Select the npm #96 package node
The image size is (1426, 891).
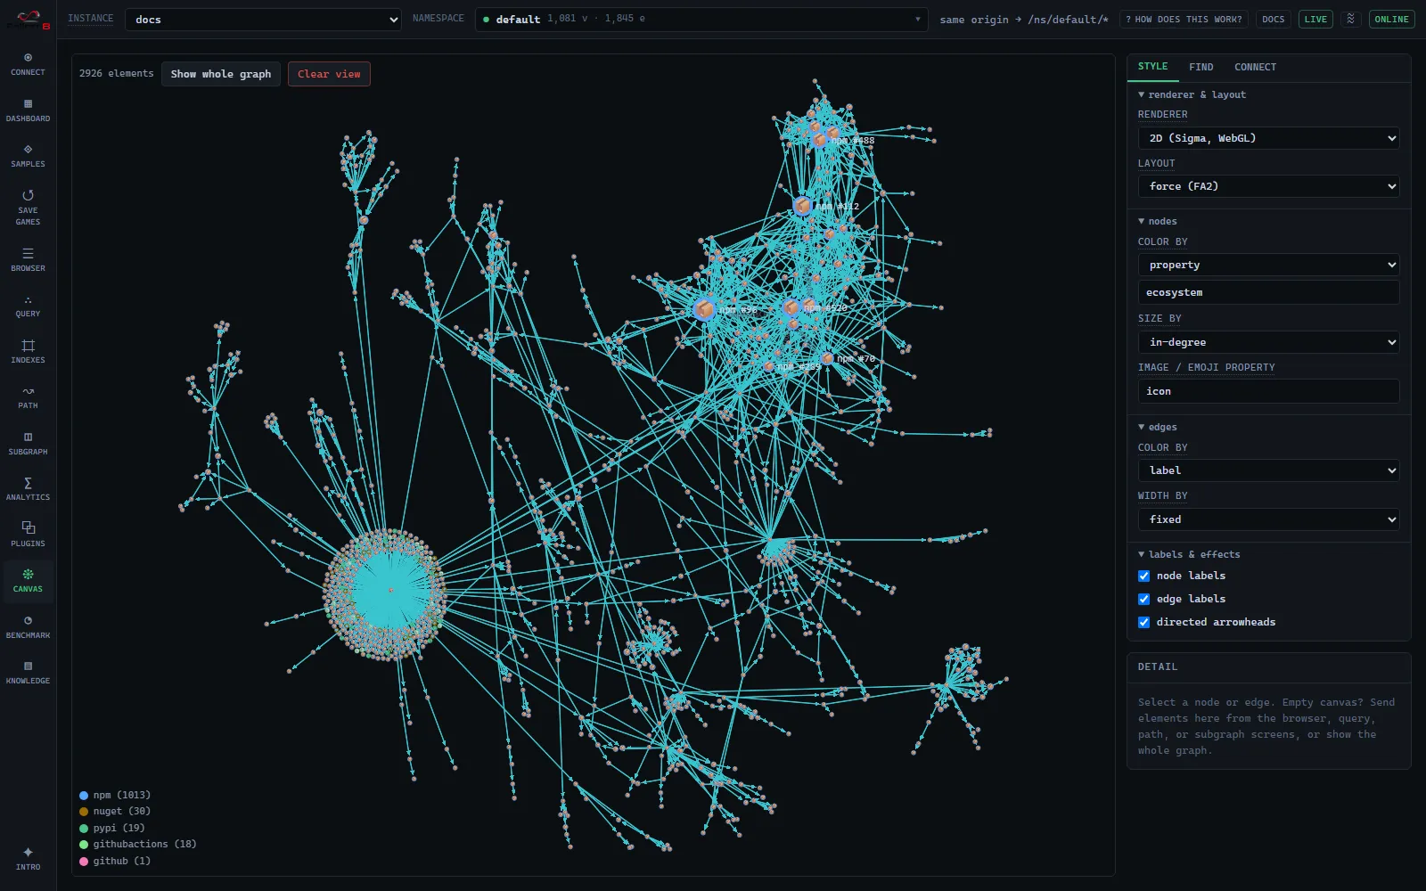704,309
